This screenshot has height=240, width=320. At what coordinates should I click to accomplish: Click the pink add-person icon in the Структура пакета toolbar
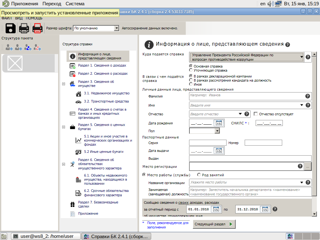[37, 47]
